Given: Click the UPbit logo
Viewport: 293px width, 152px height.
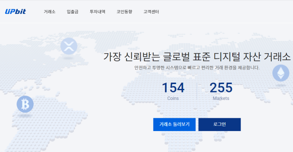Looking at the screenshot, I should [15, 12].
